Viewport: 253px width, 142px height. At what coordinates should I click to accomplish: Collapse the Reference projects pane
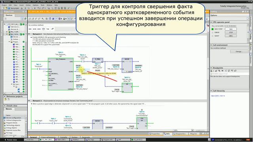[x=5, y=96]
